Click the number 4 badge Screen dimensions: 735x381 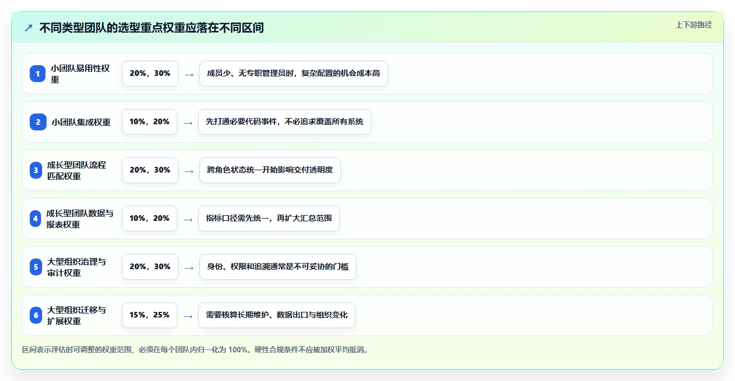(x=36, y=219)
